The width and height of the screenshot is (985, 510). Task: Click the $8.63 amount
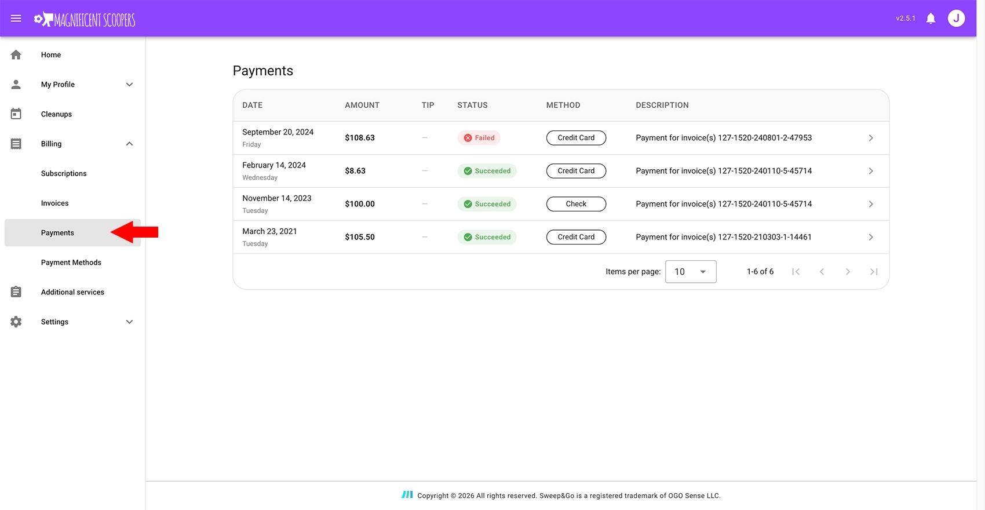(x=355, y=171)
